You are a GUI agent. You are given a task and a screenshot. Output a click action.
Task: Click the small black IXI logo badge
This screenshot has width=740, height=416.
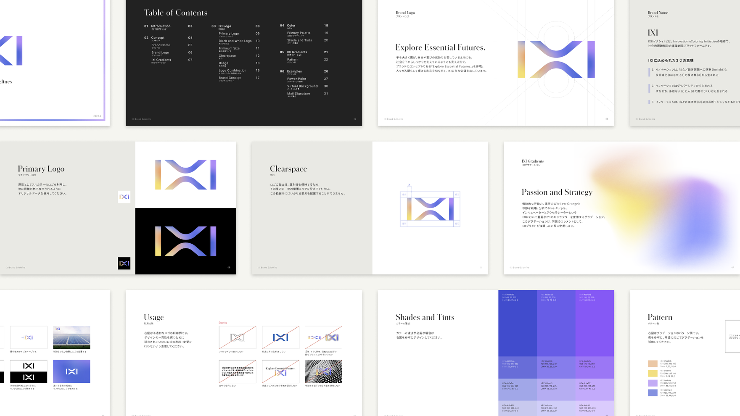(124, 263)
